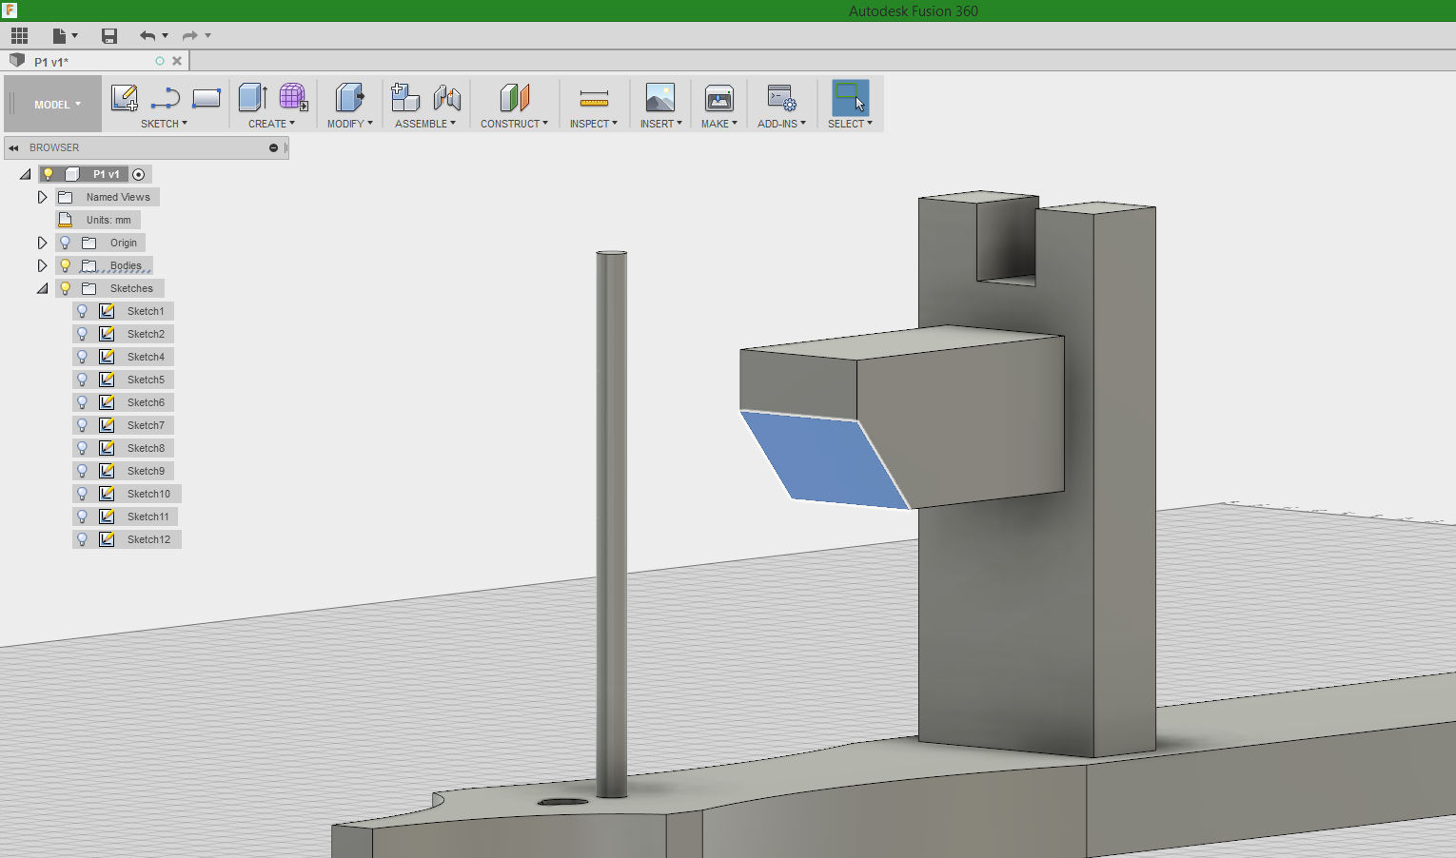Collapse the P1 v1 root node

click(x=26, y=174)
